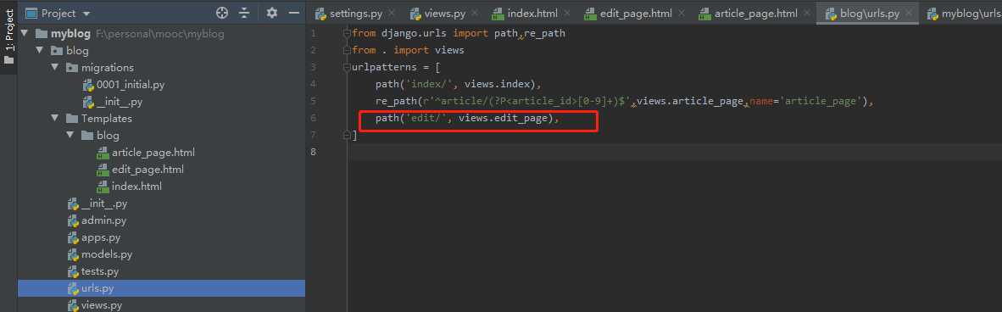Viewport: 1002px width, 312px height.
Task: Select index.html in the project tree
Action: [136, 186]
